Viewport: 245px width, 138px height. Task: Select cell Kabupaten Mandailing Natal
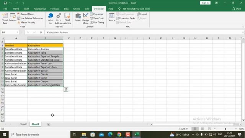(45, 60)
